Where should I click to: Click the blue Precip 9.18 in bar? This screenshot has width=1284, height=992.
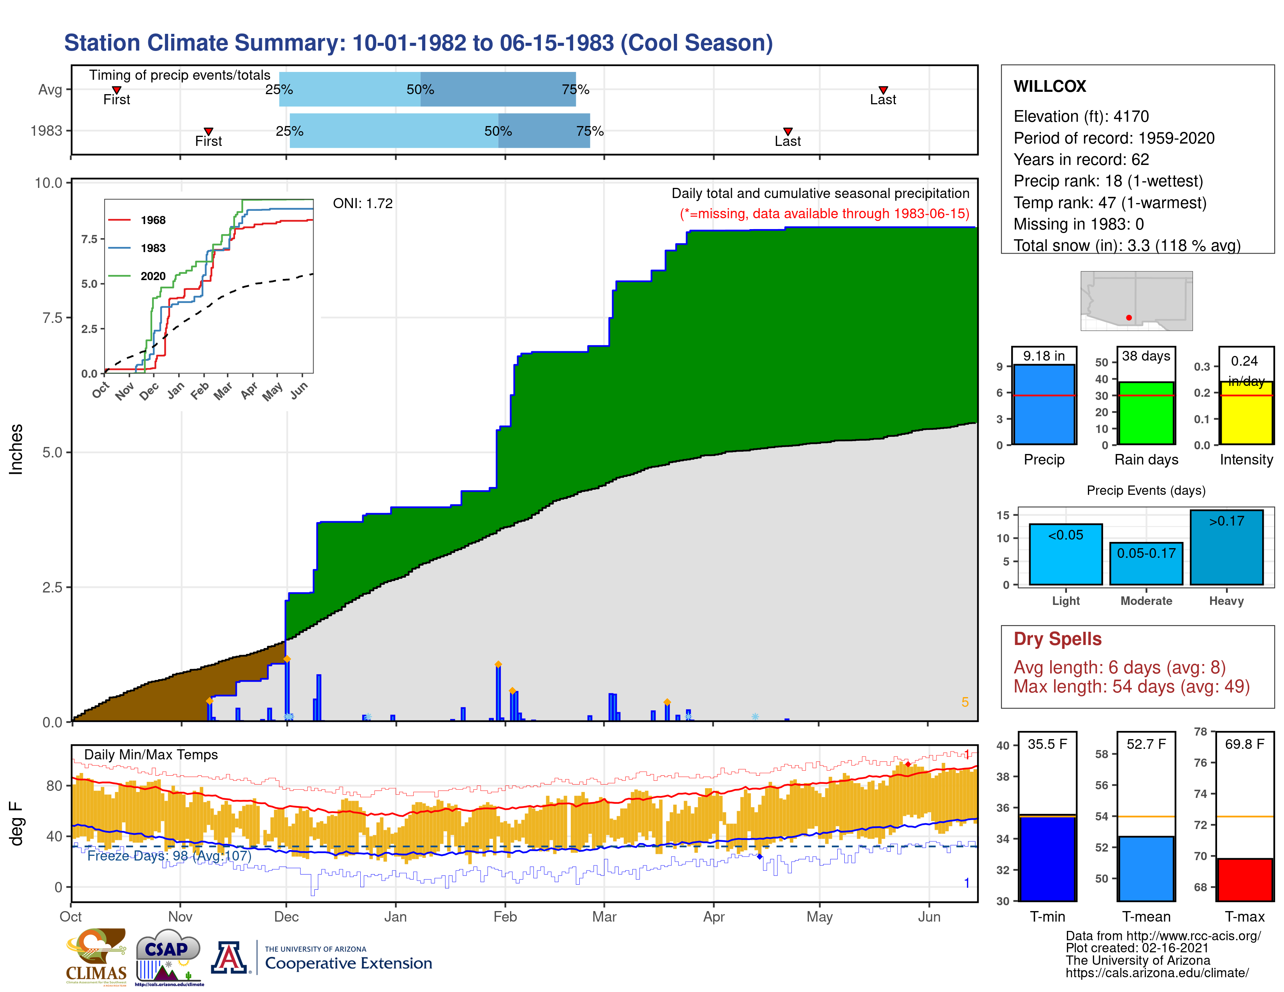1044,404
